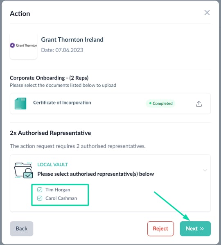
Task: Open the Certificate of Incorporation row
Action: click(x=110, y=103)
